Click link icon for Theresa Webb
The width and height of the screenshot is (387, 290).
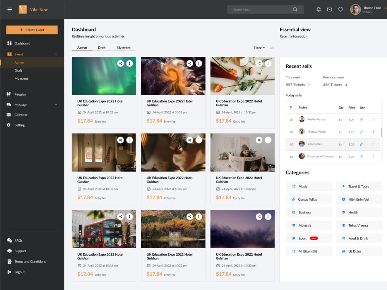point(361,132)
